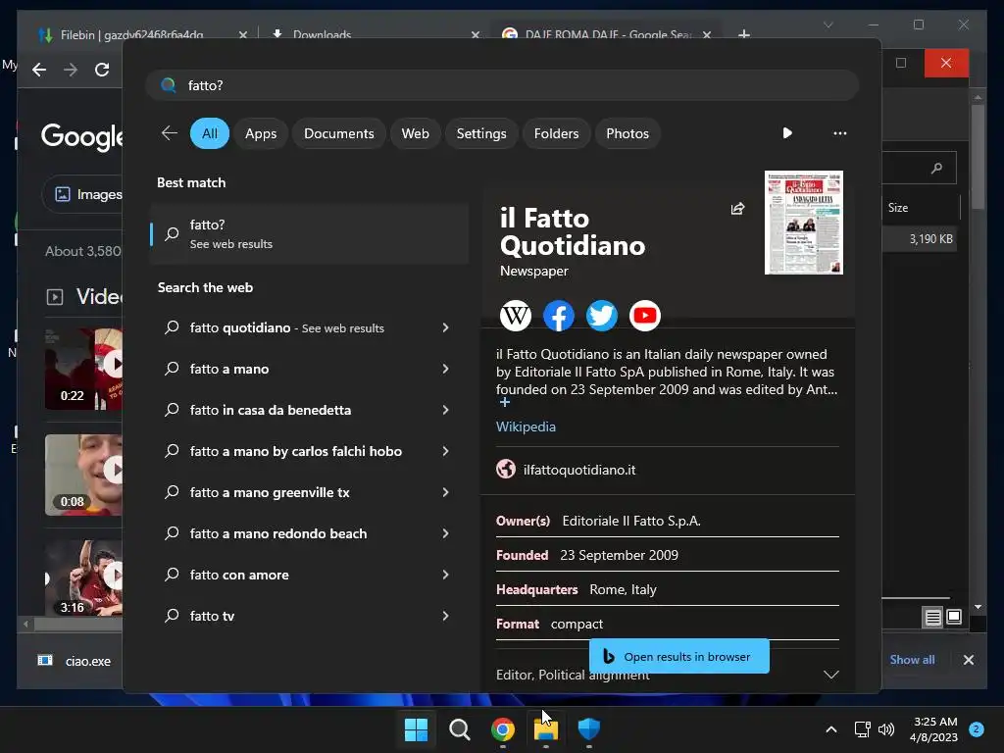
Task: Click the Windows Start button on taskbar
Action: click(416, 728)
